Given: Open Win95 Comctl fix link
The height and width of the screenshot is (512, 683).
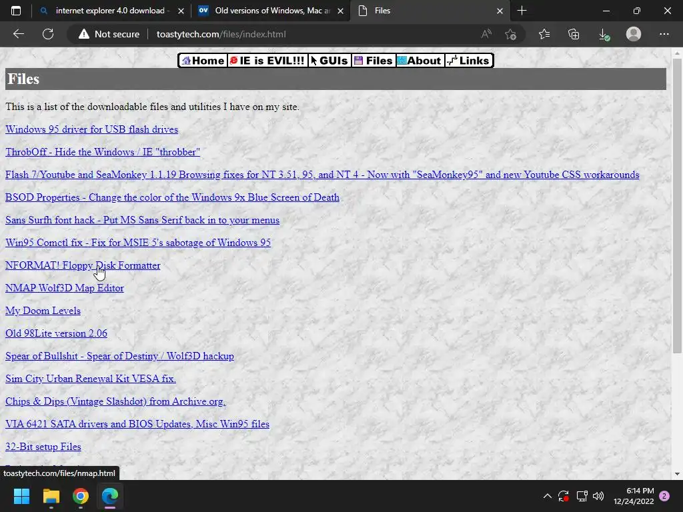Looking at the screenshot, I should click(138, 243).
